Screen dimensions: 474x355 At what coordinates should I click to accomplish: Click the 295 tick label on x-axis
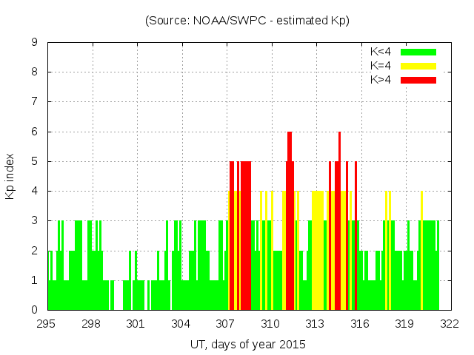point(47,323)
